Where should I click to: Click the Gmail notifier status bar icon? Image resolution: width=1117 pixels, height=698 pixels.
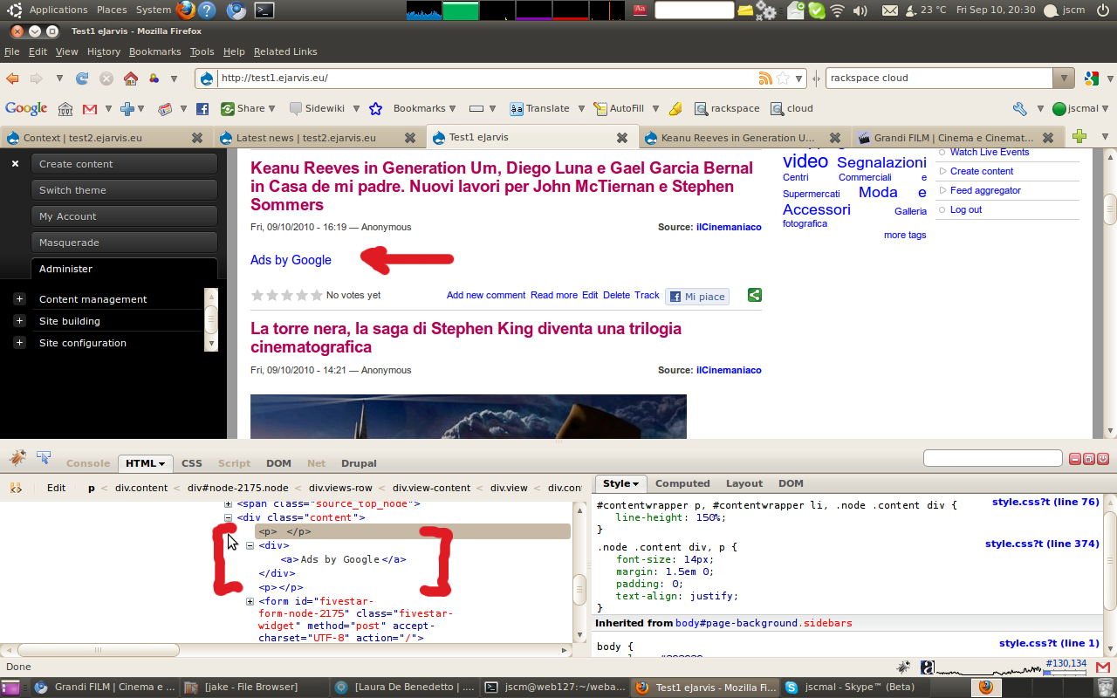[1102, 667]
